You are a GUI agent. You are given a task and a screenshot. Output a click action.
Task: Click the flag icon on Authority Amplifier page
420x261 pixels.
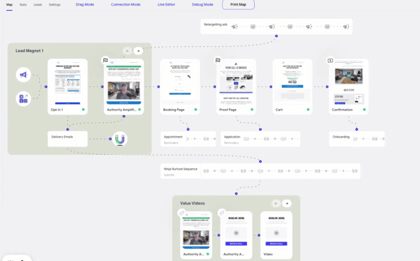click(x=105, y=60)
